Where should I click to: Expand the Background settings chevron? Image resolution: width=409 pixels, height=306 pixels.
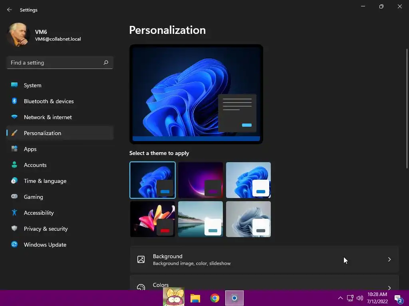click(x=389, y=259)
